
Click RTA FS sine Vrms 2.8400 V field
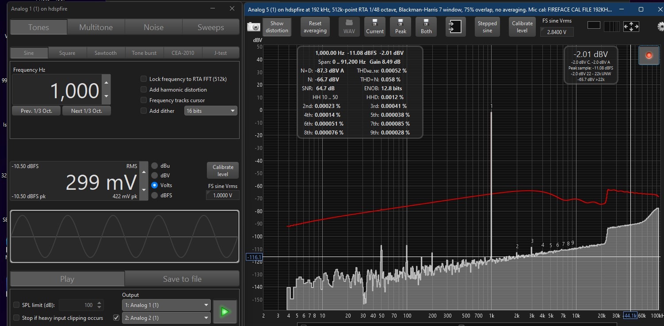(557, 32)
